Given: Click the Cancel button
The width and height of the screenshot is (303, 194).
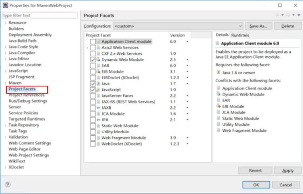Looking at the screenshot, I should coord(286,185).
